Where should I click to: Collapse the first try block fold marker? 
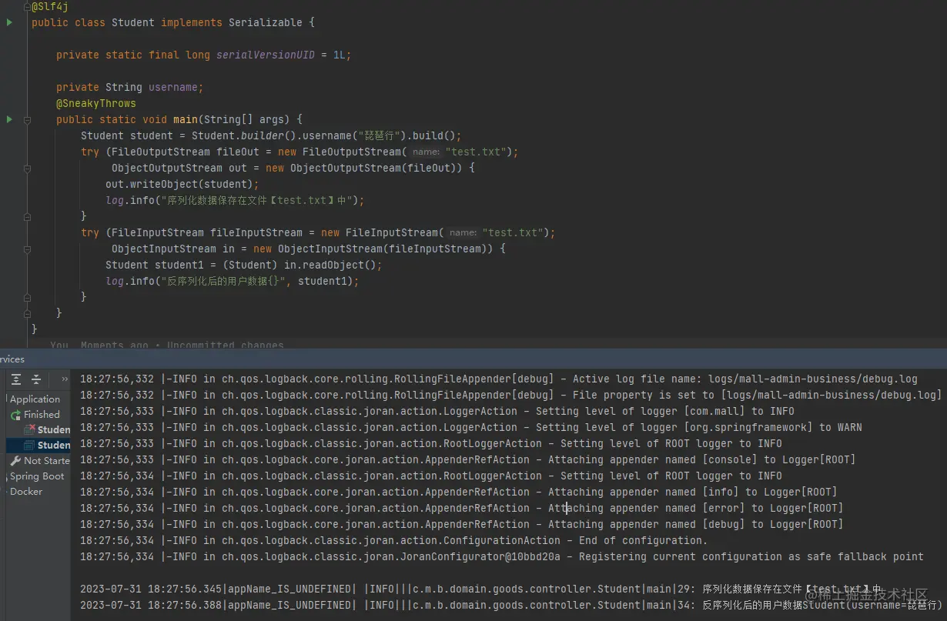pyautogui.click(x=28, y=169)
